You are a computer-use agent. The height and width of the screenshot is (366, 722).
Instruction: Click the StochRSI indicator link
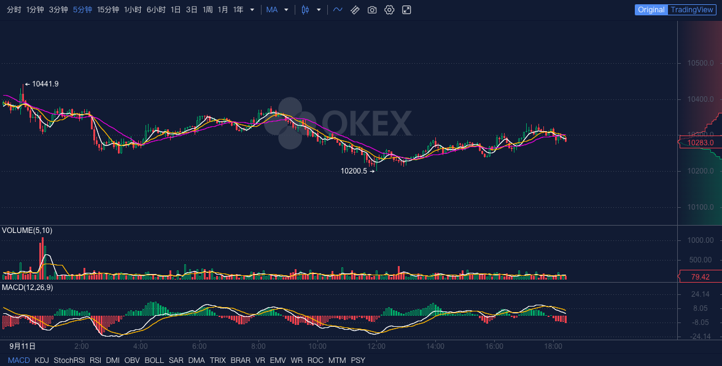[69, 360]
